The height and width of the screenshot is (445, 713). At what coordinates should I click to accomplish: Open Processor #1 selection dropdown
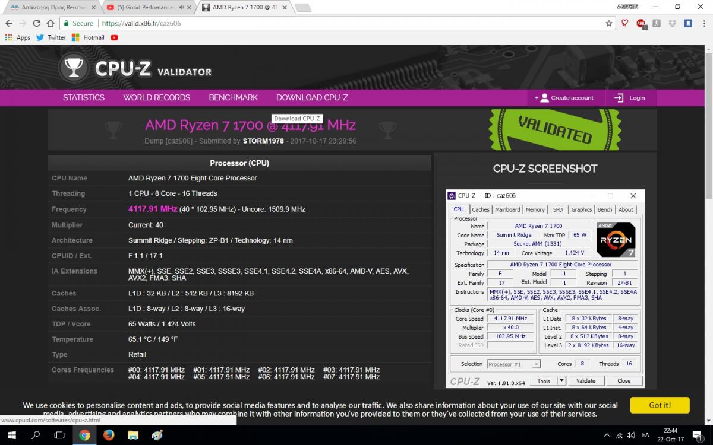click(513, 364)
